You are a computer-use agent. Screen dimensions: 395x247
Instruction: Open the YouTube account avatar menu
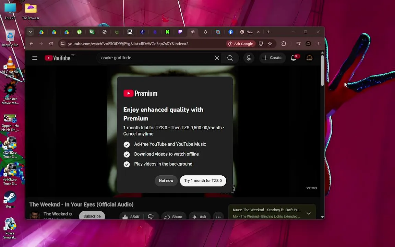pyautogui.click(x=309, y=58)
